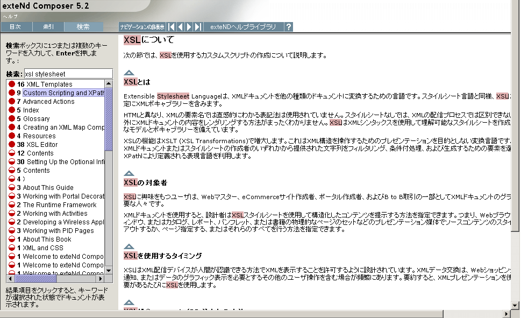
Task: Select Setting Up the Optional Inf result
Action: pos(60,162)
